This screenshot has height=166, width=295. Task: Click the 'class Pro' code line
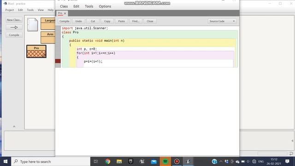click(x=70, y=32)
